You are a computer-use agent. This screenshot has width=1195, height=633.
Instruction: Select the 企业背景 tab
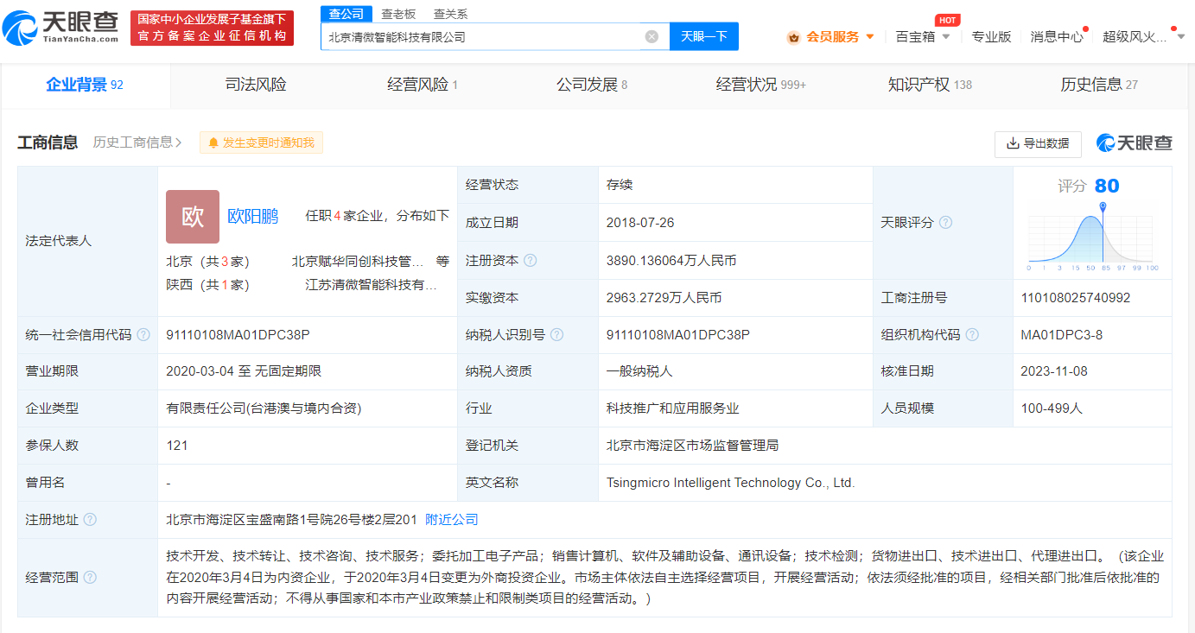(85, 85)
